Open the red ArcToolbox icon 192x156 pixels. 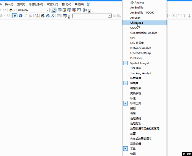(x=74, y=10)
